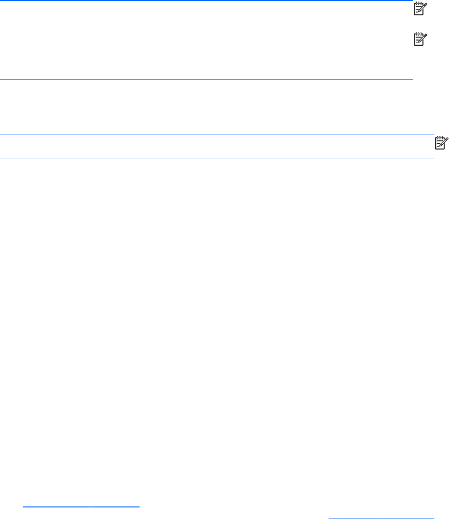The image size is (449, 519).
Task: Click the spiral binding of the lowest note icon
Action: click(439, 137)
